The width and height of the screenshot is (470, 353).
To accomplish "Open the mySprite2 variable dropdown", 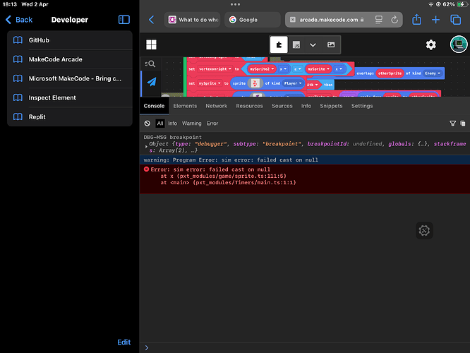I will pyautogui.click(x=262, y=69).
